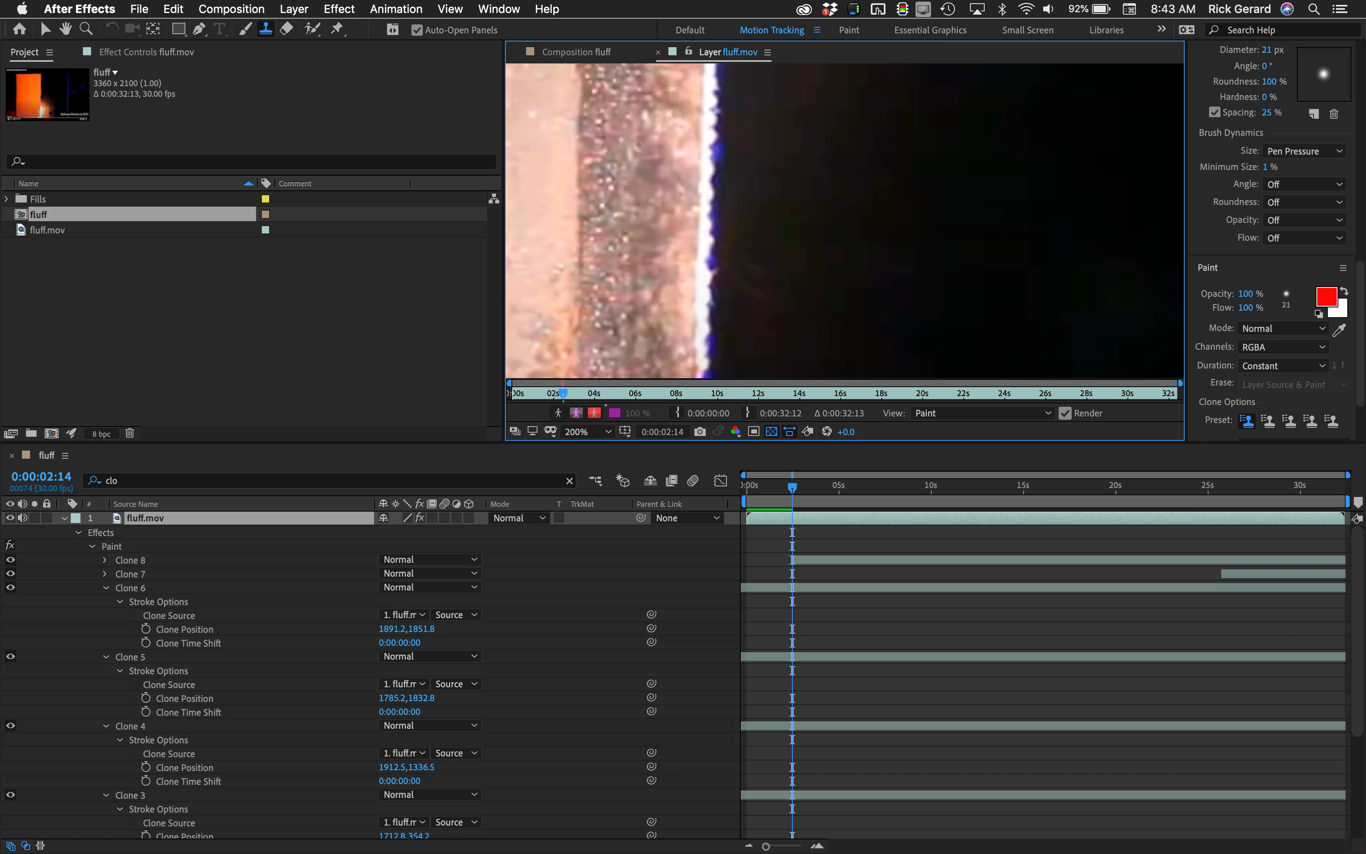
Task: Open the Animation menu
Action: (396, 9)
